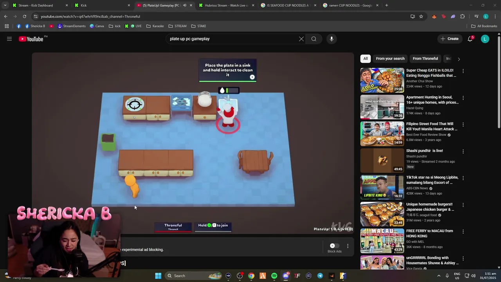The width and height of the screenshot is (501, 282).
Task: Open YouTube notifications bell
Action: click(470, 39)
